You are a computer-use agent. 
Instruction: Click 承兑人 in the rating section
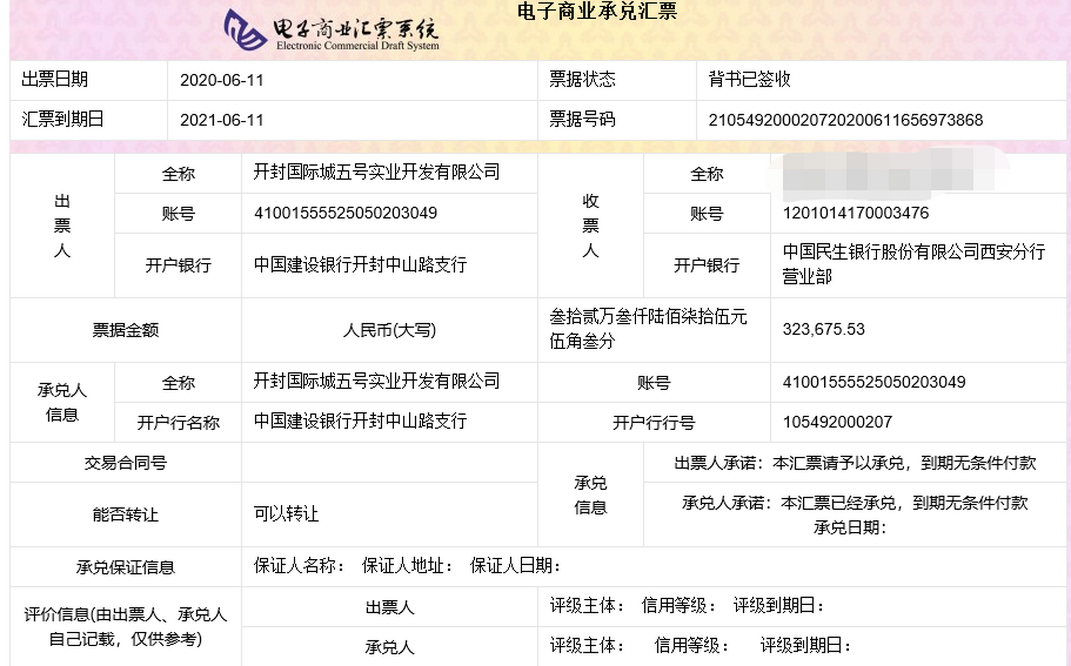click(389, 647)
